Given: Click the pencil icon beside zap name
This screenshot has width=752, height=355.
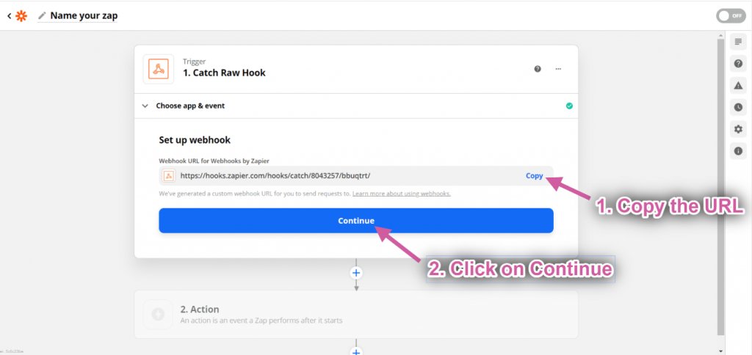Looking at the screenshot, I should click(42, 16).
